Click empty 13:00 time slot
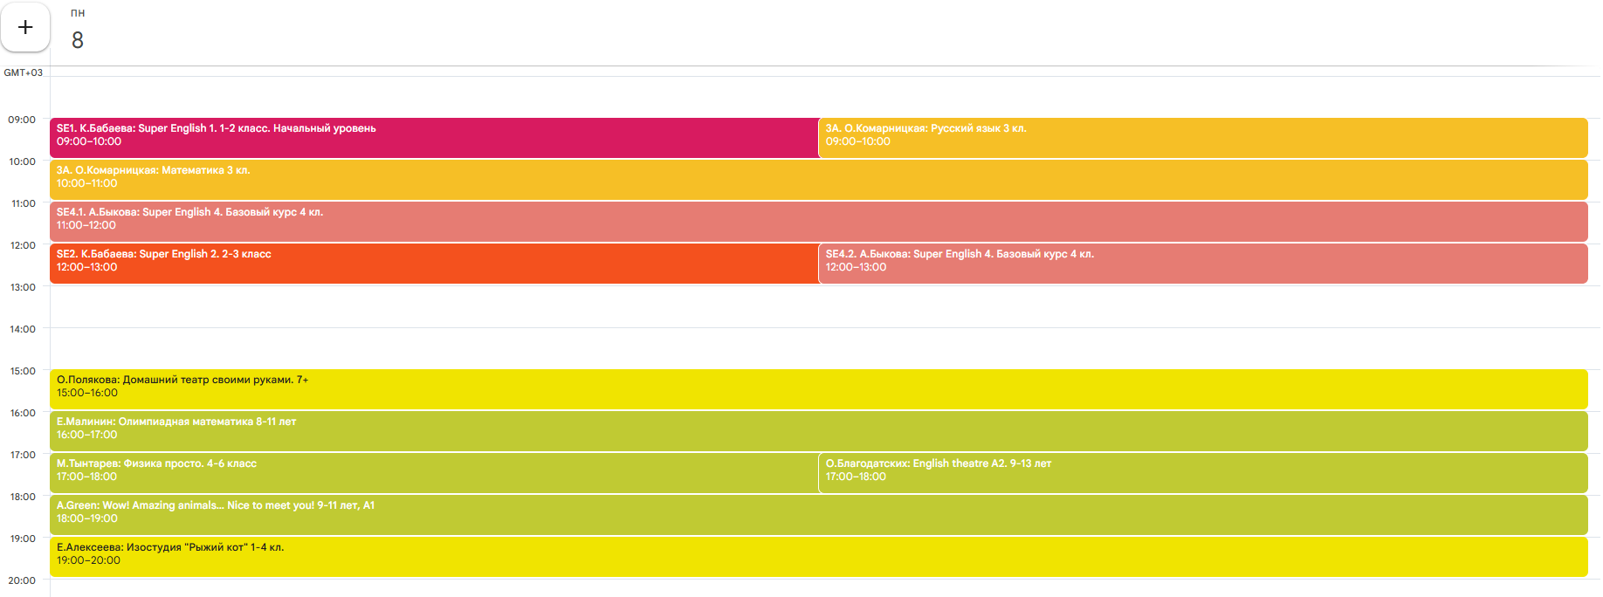This screenshot has width=1603, height=597. click(818, 306)
